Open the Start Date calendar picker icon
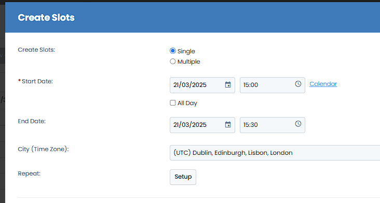Screen dimensions: 380x203 click(x=228, y=85)
